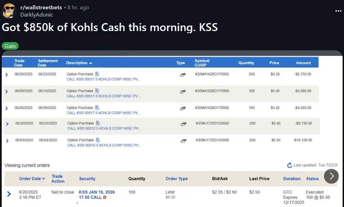Open the document icon on the -$4,565.00 purchase
This screenshot has height=207, width=344.
point(97,91)
